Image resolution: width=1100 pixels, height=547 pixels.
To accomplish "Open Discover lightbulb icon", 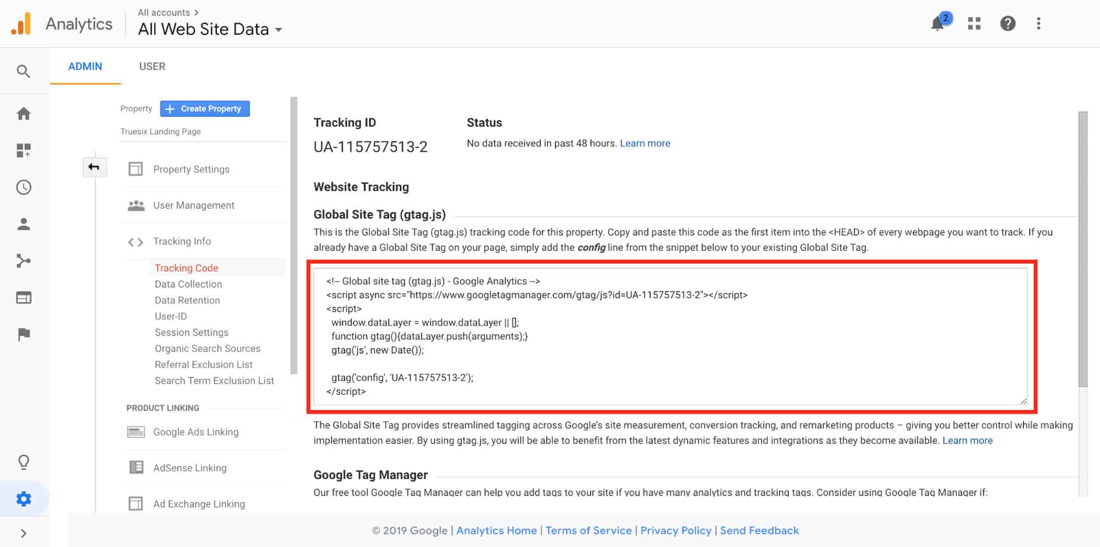I will click(24, 462).
